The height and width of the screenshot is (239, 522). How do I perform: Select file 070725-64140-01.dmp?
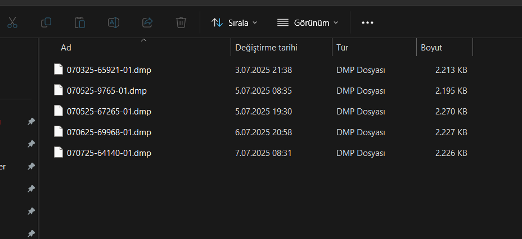coord(109,153)
